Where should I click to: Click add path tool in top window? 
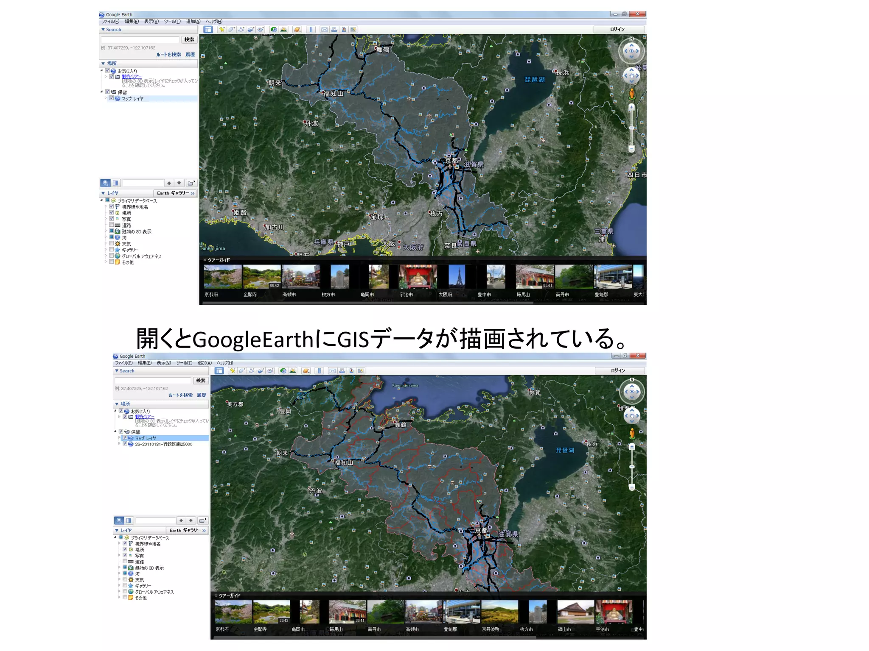[241, 30]
